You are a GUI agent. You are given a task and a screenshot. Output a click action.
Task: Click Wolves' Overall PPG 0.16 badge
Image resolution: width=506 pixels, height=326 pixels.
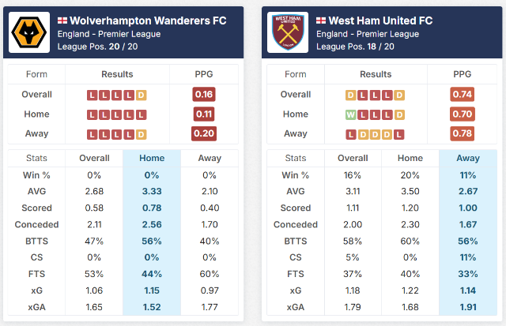(x=203, y=95)
